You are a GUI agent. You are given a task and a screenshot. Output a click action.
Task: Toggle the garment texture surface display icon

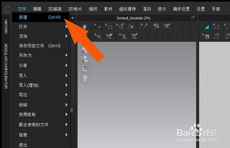(85, 68)
